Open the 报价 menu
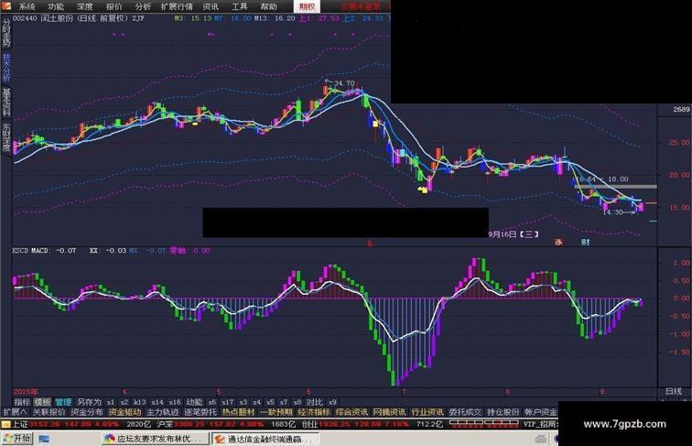Image resolution: width=692 pixels, height=446 pixels. coord(114,6)
